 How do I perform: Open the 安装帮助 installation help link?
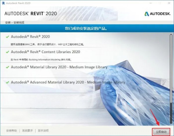click(x=11, y=131)
